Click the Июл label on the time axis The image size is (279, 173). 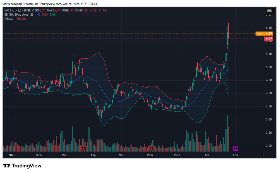pyautogui.click(x=177, y=155)
